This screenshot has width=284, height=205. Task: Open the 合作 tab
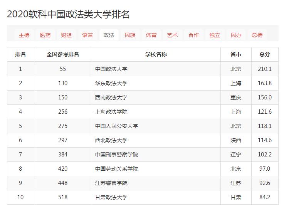coord(193,35)
